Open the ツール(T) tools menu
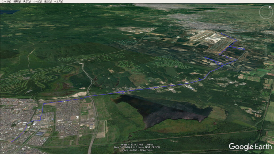Screen dimensions: 274x154 [37, 2]
